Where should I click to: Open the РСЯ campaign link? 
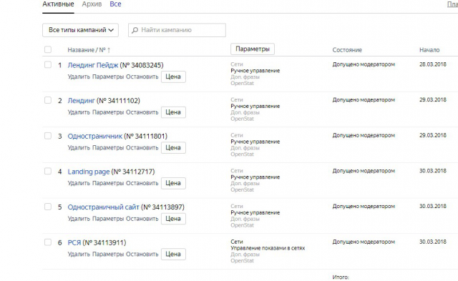(x=74, y=243)
